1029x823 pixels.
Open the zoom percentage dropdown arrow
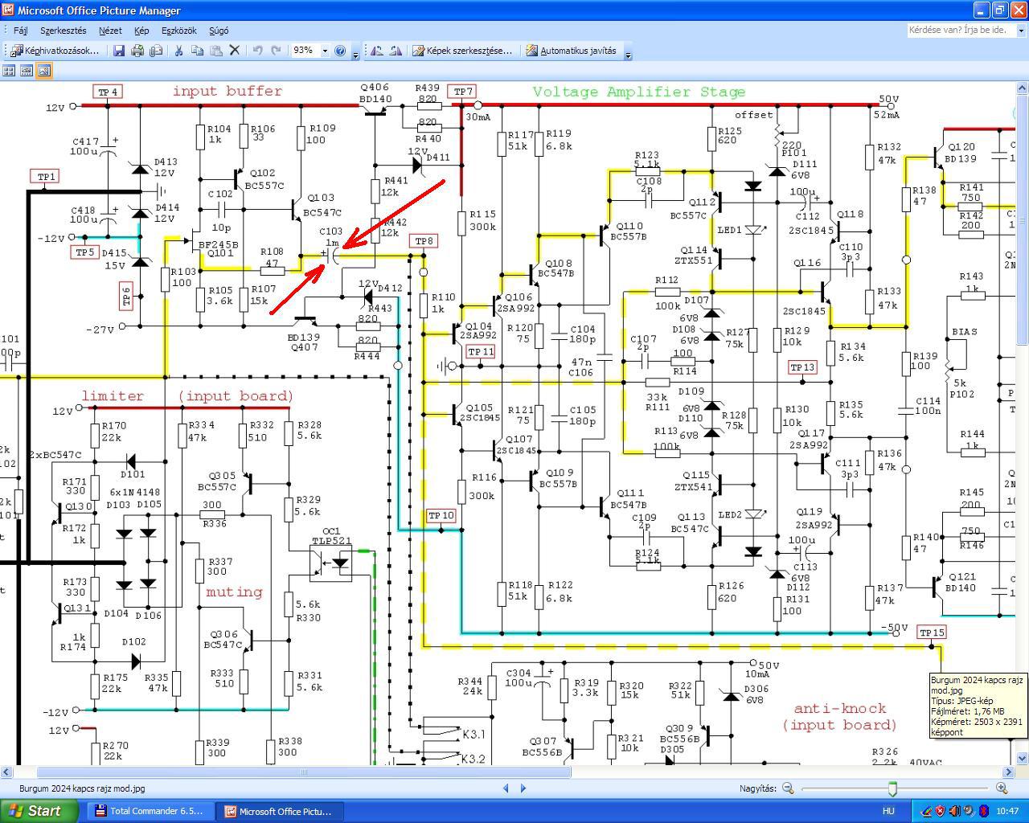pyautogui.click(x=325, y=51)
